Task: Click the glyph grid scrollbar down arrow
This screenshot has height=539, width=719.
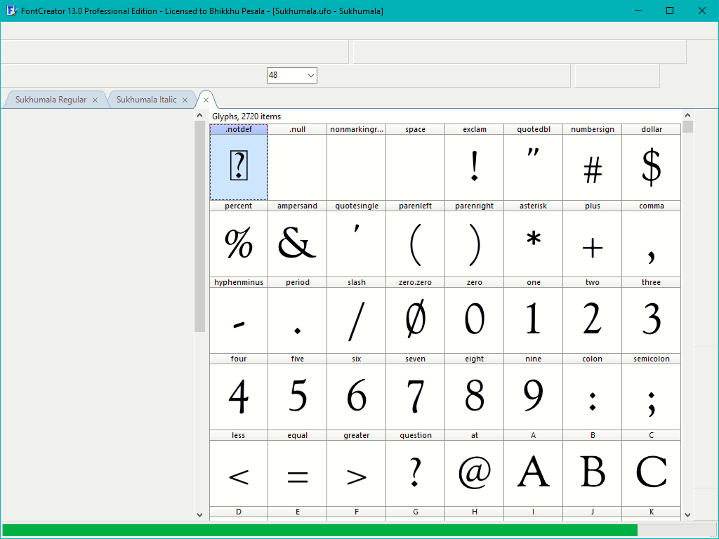Action: (687, 514)
